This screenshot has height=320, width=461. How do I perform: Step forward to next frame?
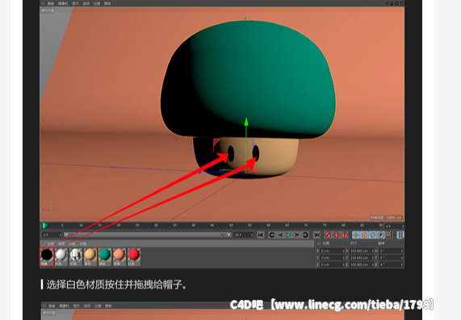(297, 235)
